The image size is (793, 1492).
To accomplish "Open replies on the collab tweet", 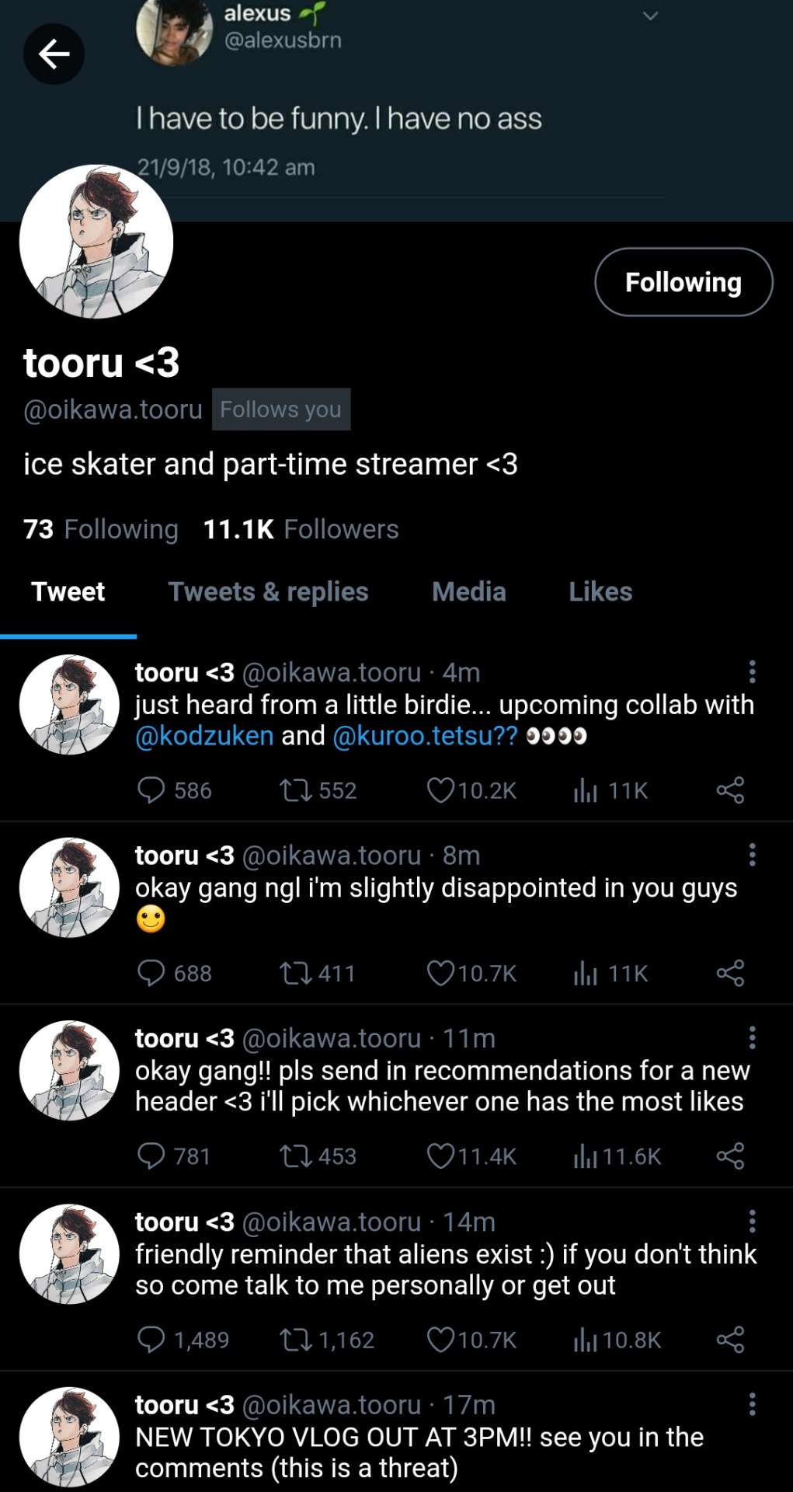I will tap(151, 790).
